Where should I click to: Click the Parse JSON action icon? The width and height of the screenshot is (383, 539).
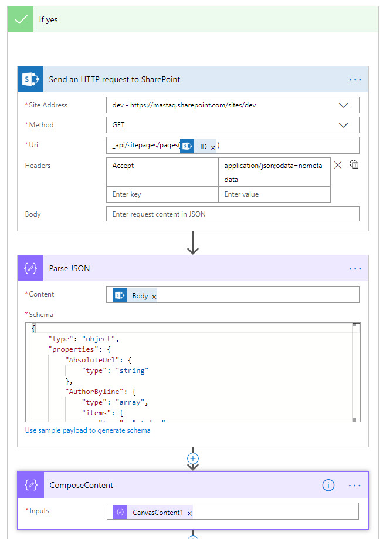click(30, 268)
